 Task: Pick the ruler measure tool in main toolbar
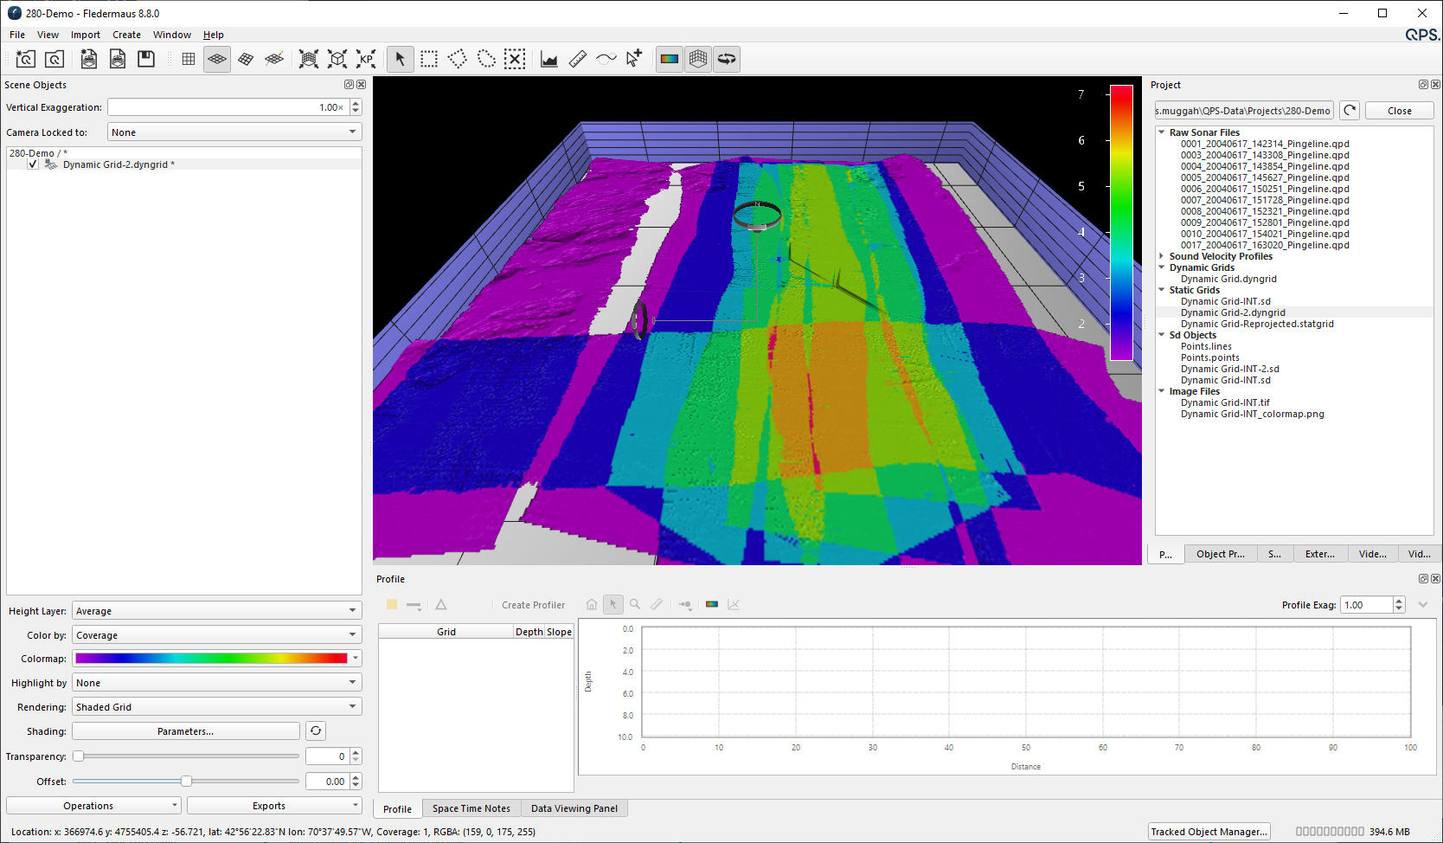tap(578, 59)
